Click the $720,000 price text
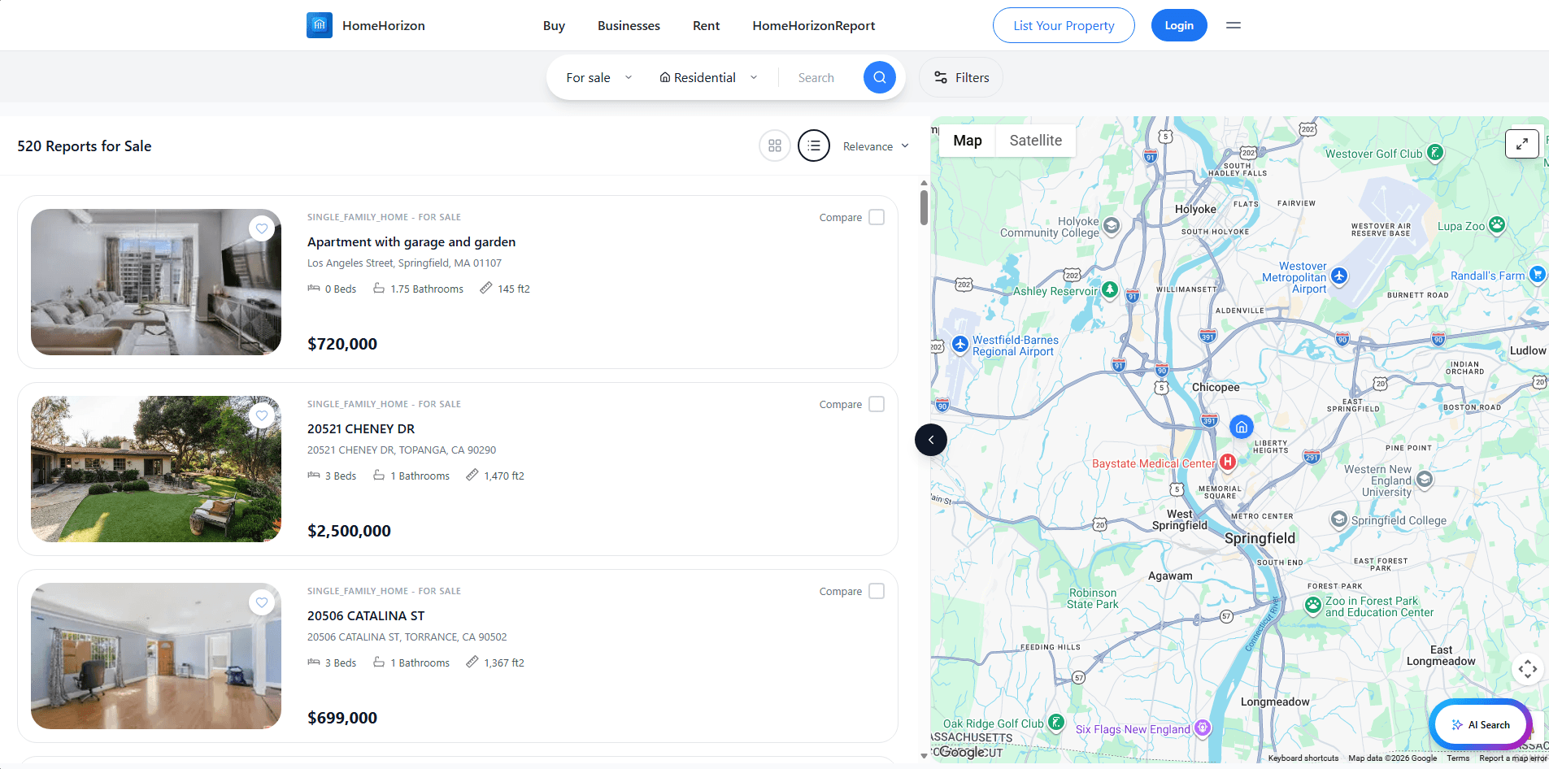The height and width of the screenshot is (769, 1549). [342, 344]
